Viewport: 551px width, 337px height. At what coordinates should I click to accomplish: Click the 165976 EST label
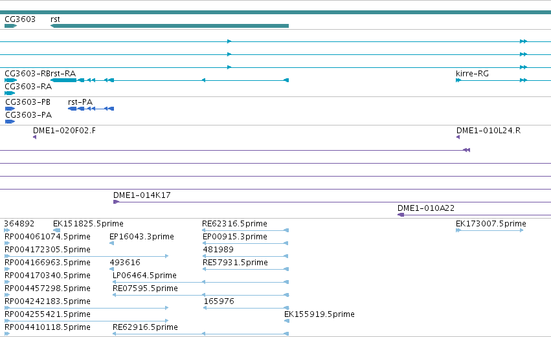point(219,301)
